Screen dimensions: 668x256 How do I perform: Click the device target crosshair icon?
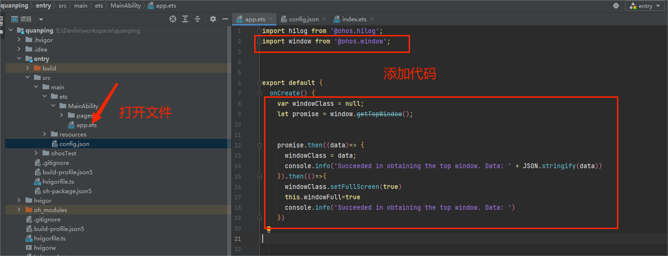coord(616,6)
